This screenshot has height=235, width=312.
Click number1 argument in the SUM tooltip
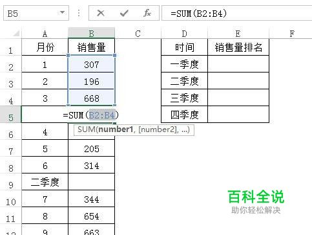[116, 129]
